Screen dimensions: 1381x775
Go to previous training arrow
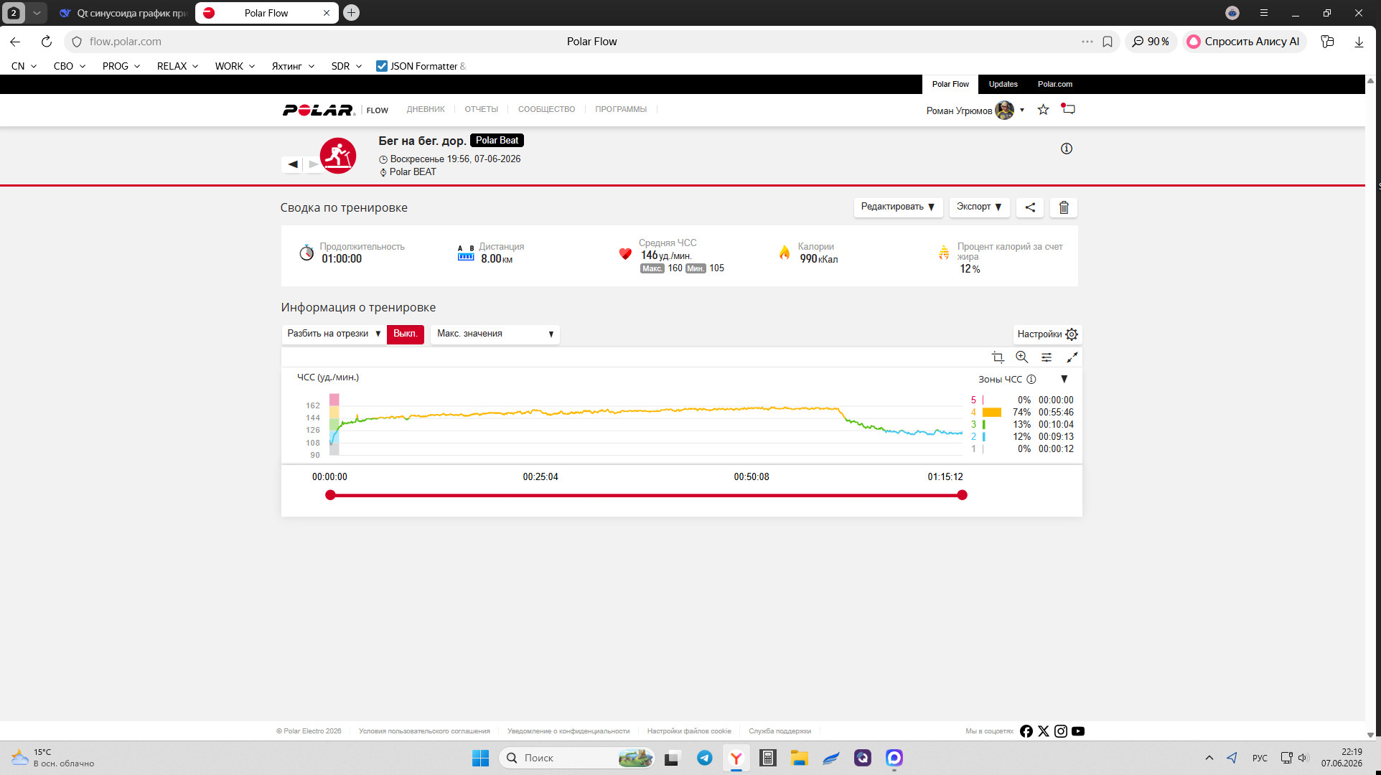point(293,164)
